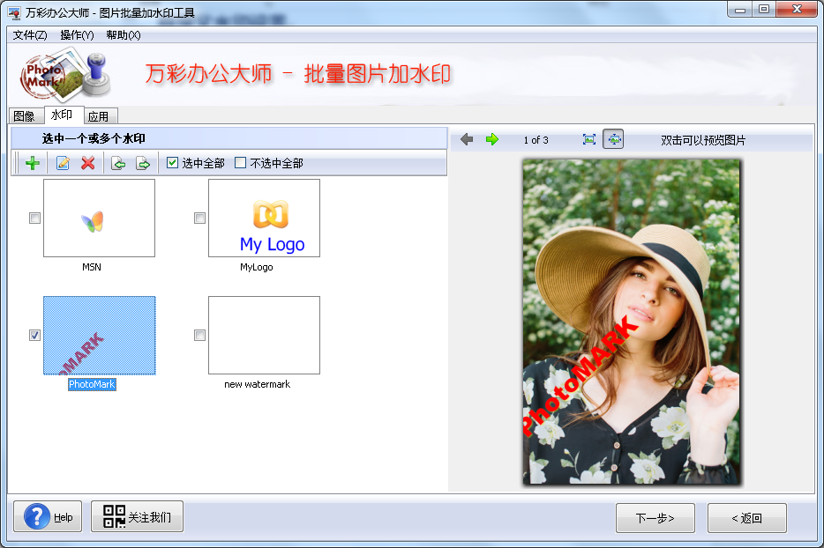Check the 不选中全部 deselect all checkbox

241,163
